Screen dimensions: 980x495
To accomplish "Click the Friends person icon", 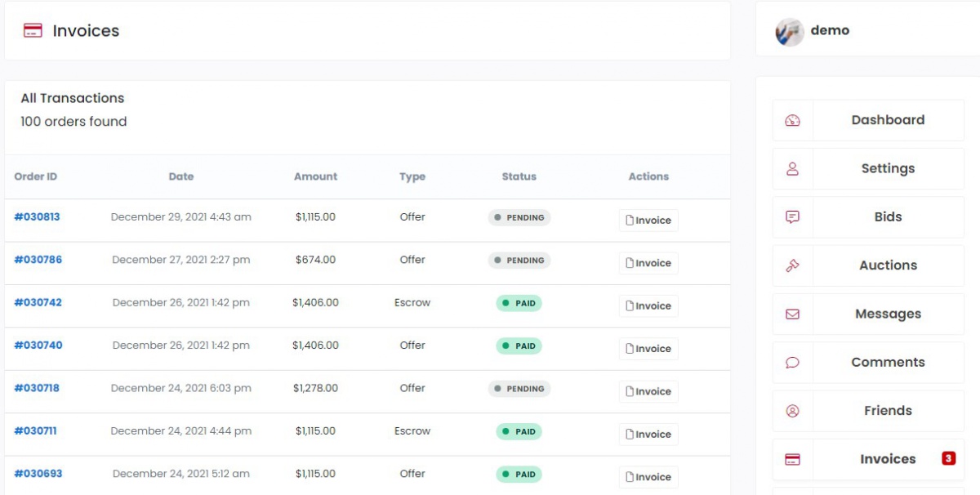I will (792, 411).
